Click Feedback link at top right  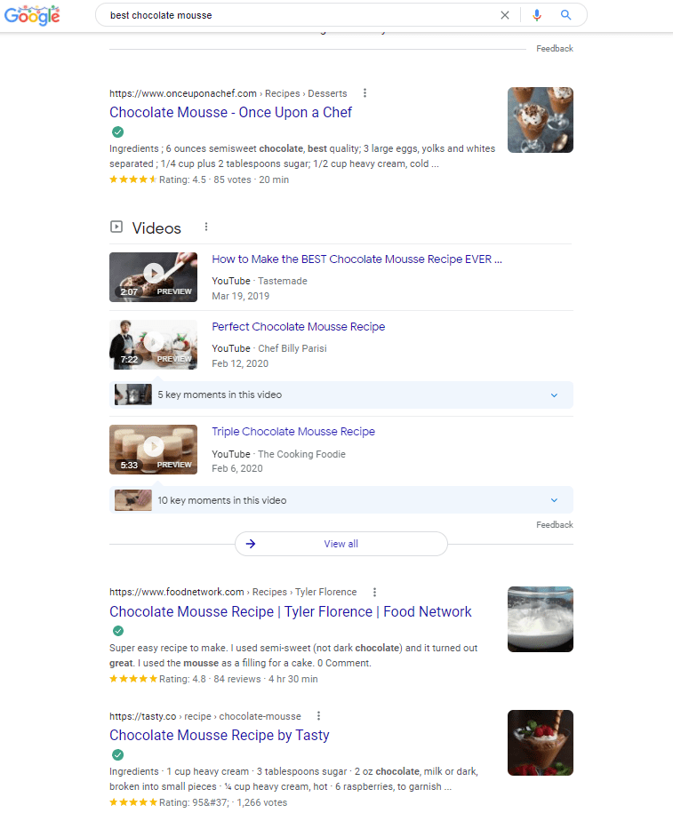(555, 48)
